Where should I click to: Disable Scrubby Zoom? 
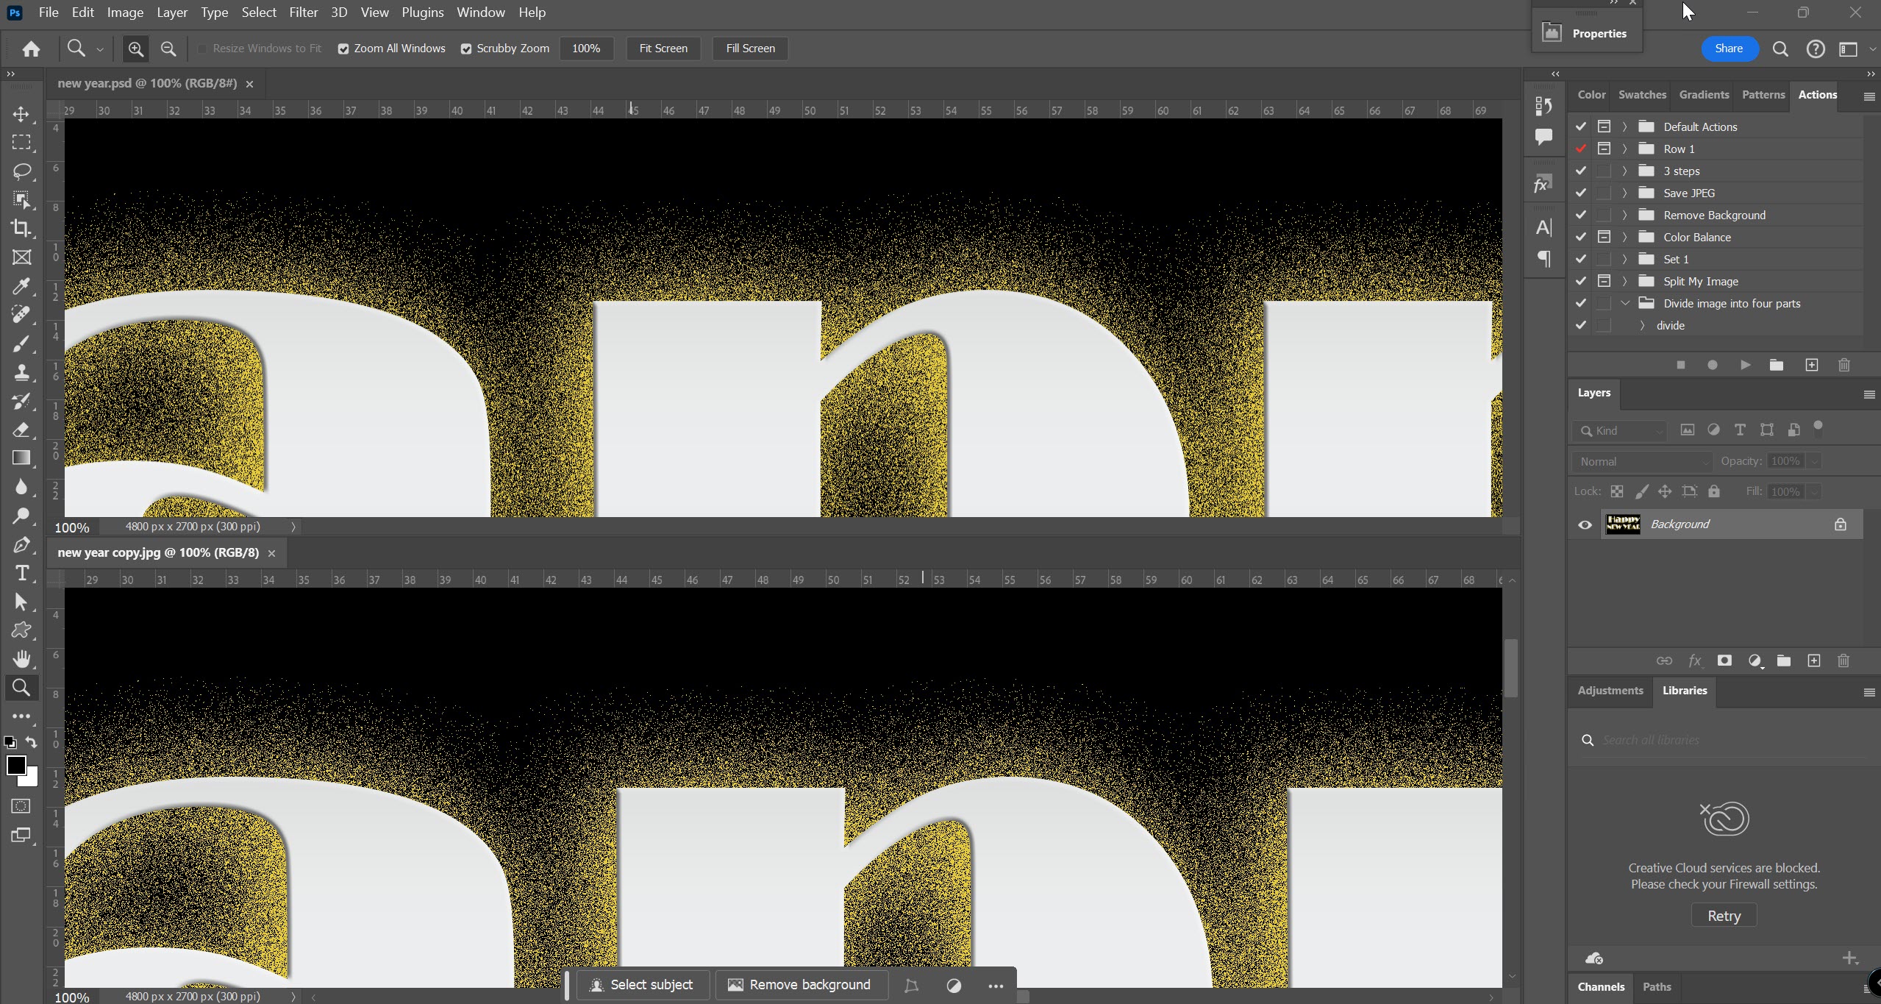coord(465,49)
